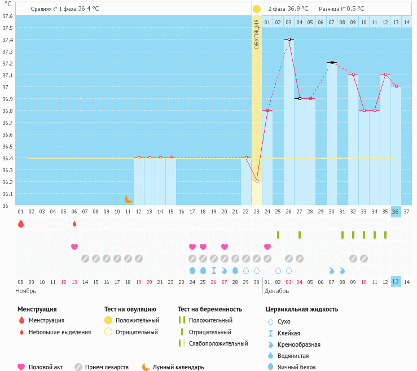This screenshot has width=417, height=371.
Task: Select the 36.4 temperature point on day 22
Action: (246, 158)
